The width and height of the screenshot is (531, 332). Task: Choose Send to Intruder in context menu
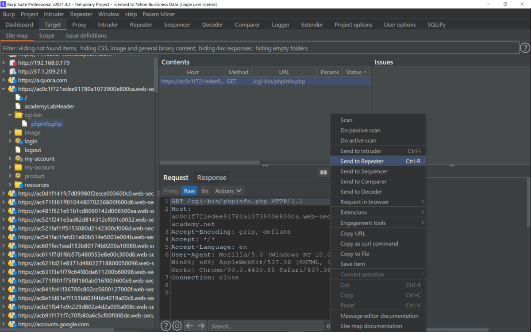(378, 151)
